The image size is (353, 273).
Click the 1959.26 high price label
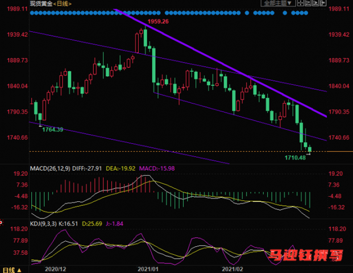point(158,22)
